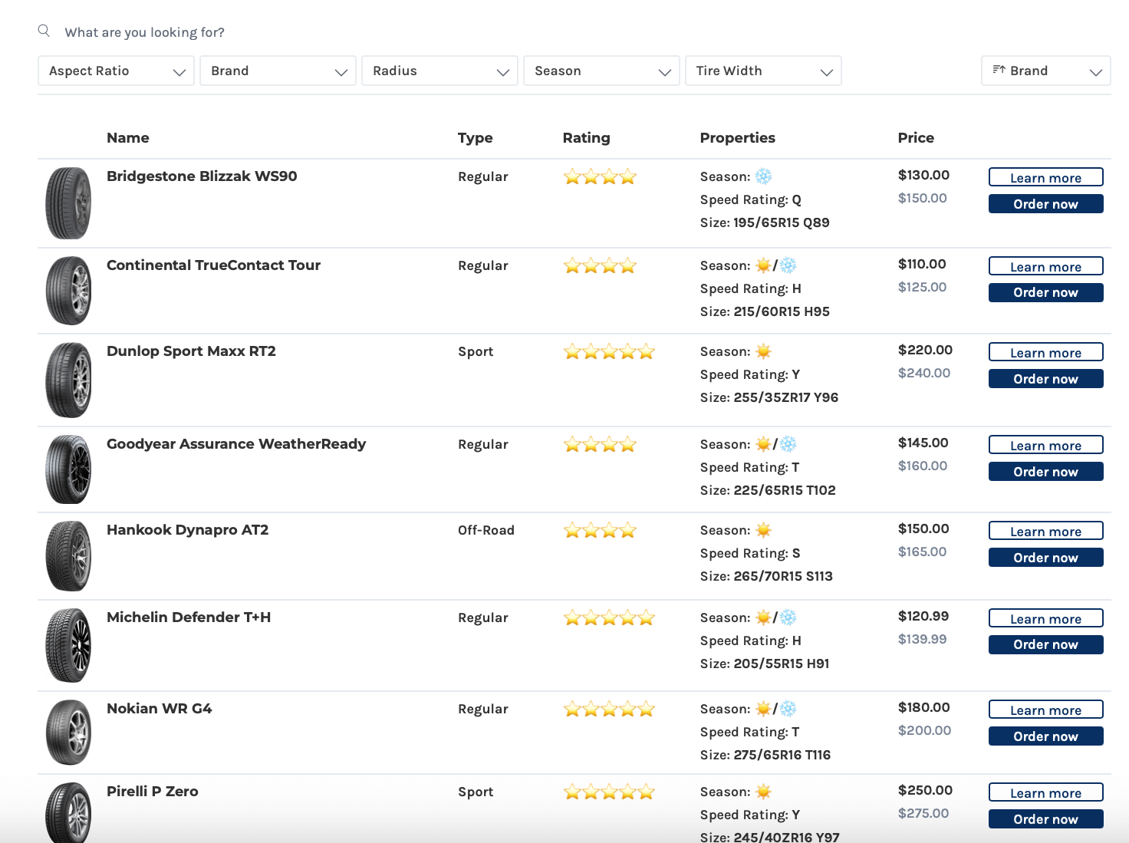Click the Pirelli P Zero tire image

pyautogui.click(x=68, y=812)
